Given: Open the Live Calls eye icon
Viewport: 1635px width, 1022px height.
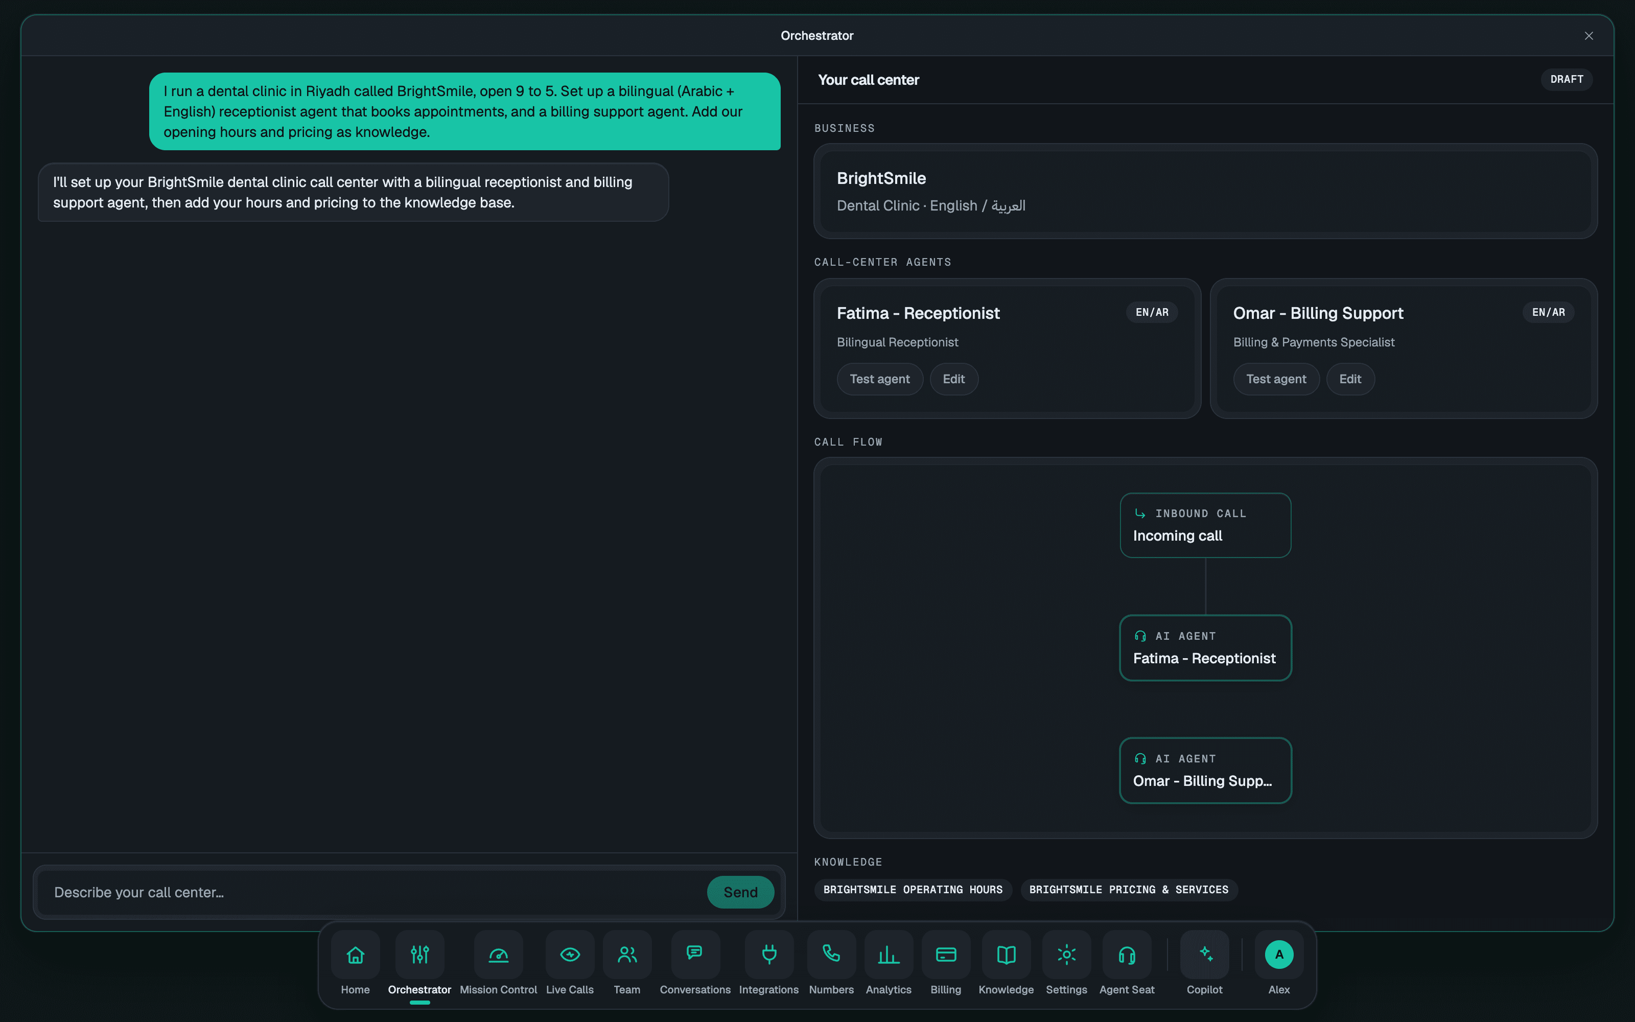Looking at the screenshot, I should [x=570, y=955].
